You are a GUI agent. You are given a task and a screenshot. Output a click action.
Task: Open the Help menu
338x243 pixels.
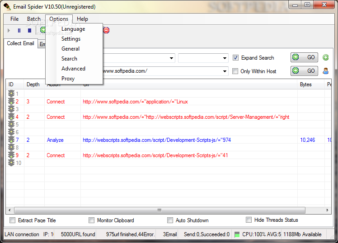[82, 19]
